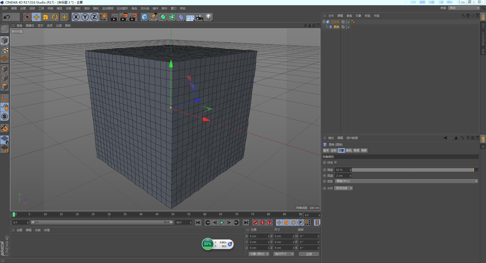Switch to the 衰减 tab in attributes

(x=356, y=150)
